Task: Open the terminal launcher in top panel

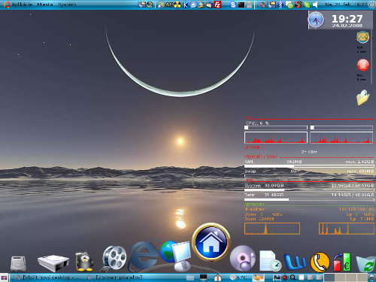Action: 241,5
